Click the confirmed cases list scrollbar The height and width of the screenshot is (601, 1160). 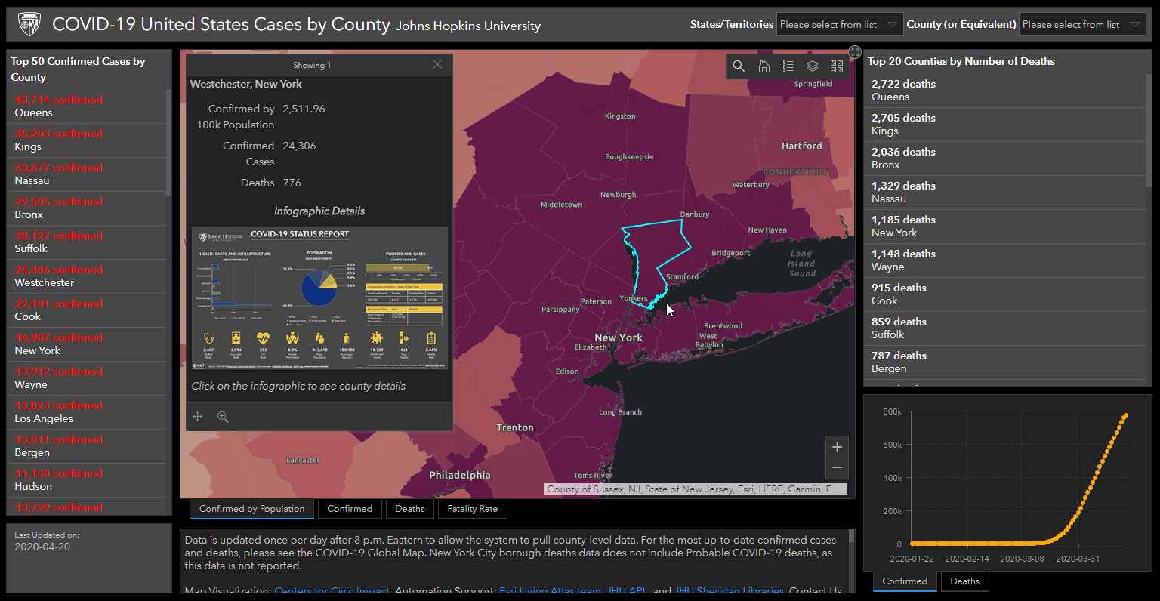(x=169, y=143)
